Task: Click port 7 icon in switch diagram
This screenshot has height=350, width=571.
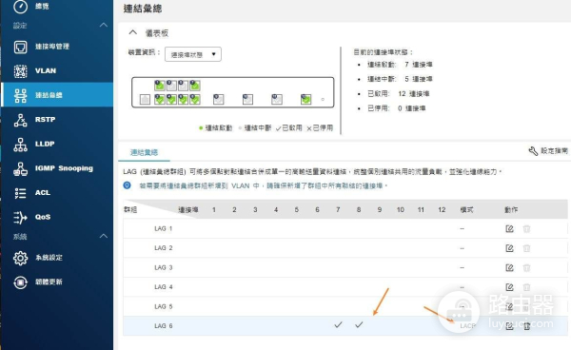Action: [195, 86]
